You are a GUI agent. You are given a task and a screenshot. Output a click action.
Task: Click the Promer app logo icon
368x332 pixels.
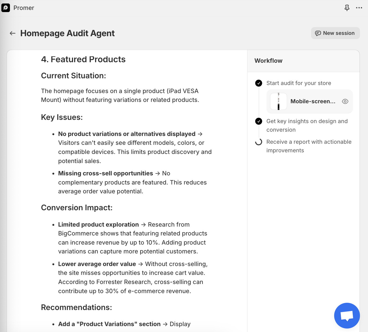pos(6,8)
